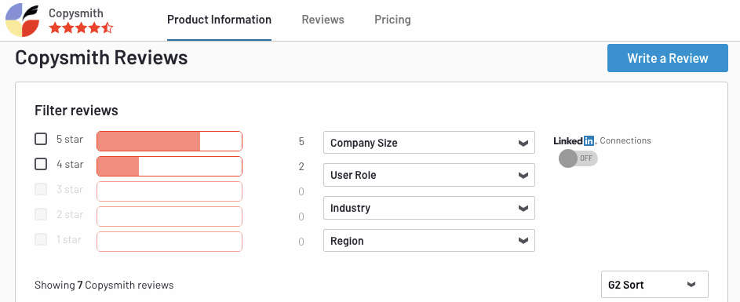
Task: Open the Reviews tab
Action: point(323,20)
